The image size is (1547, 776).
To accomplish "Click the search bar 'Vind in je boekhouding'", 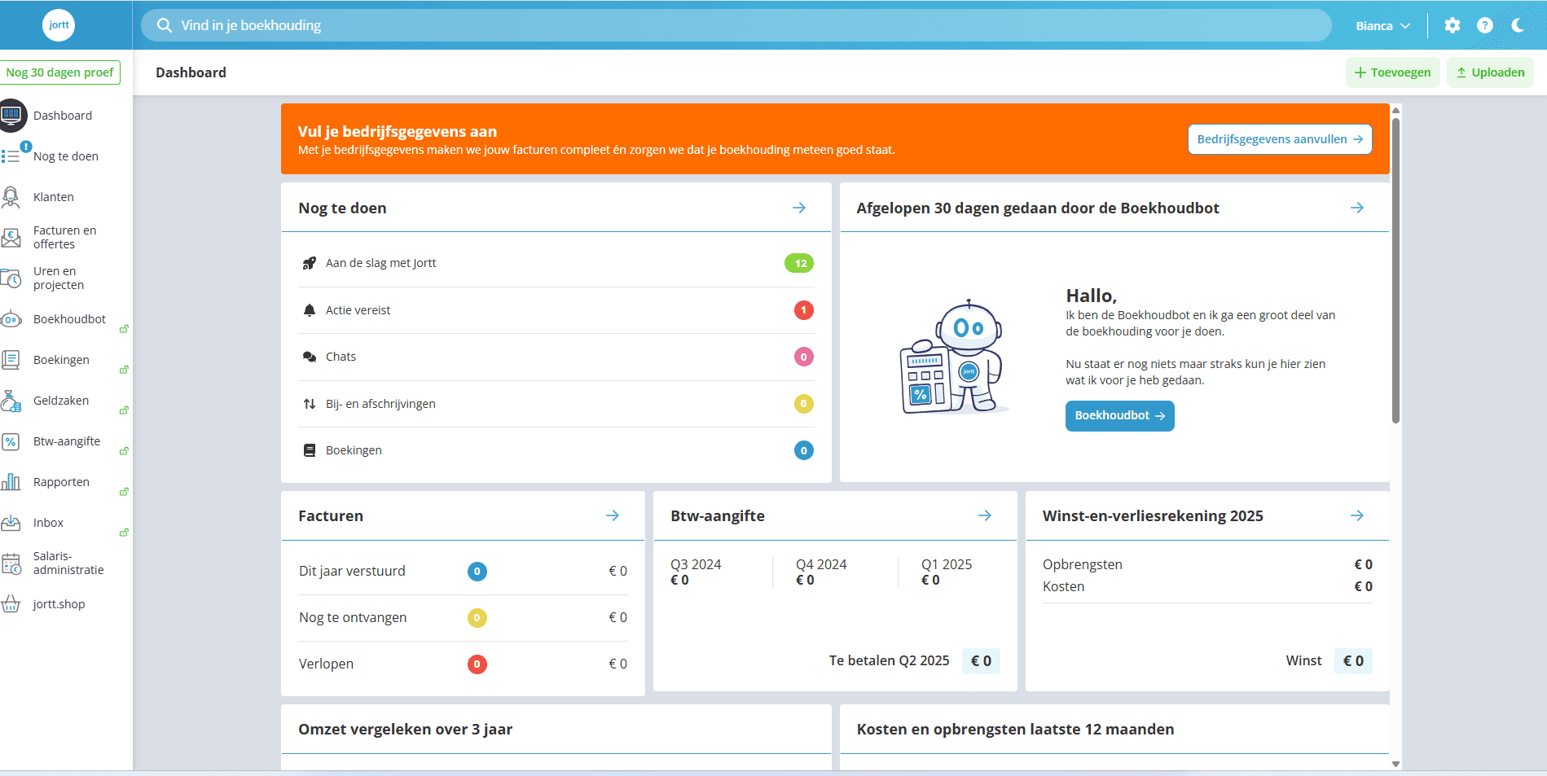I will (x=736, y=25).
